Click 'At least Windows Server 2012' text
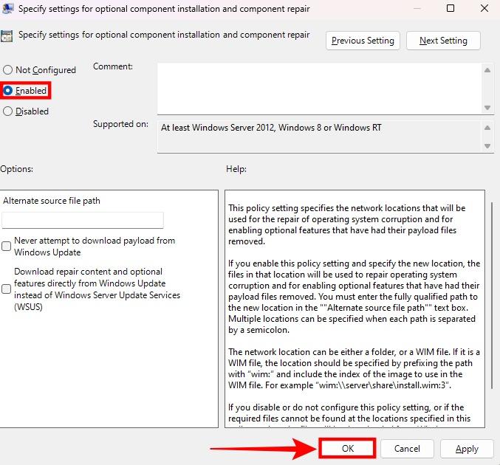Image resolution: width=500 pixels, height=465 pixels. tap(217, 128)
